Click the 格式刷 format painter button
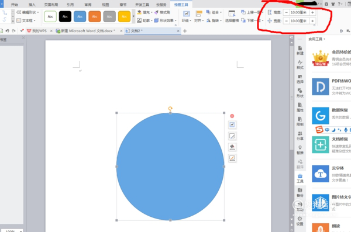This screenshot has width=351, height=232. click(162, 12)
